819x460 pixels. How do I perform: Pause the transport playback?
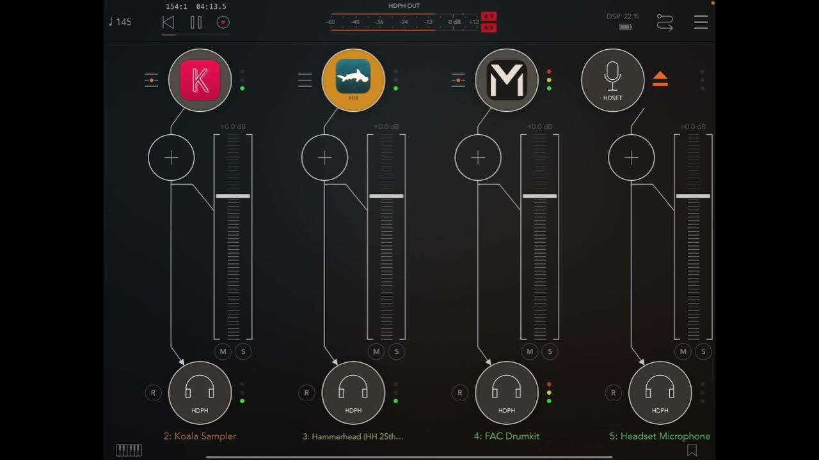(x=196, y=22)
